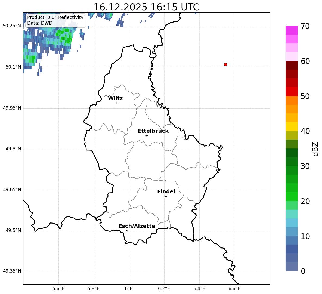Screen dimensions: 322x294
Task: Click the Findel city label
Action: pyautogui.click(x=166, y=191)
